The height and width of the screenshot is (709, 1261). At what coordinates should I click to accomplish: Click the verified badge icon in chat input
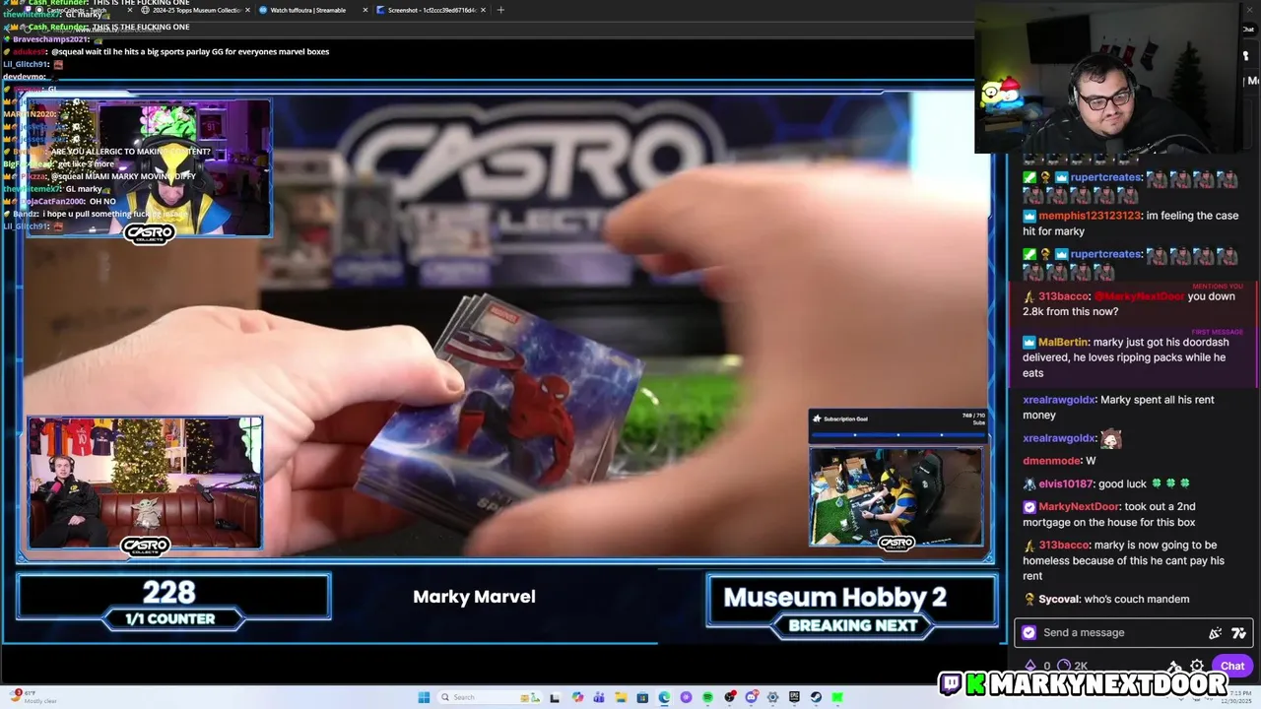[x=1029, y=633]
